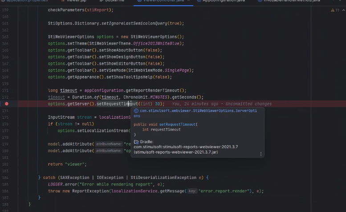Image resolution: width=346 pixels, height=212 pixels.
Task: Click setIgnoreLastSemicolonQuery on line 161
Action: pos(134,24)
